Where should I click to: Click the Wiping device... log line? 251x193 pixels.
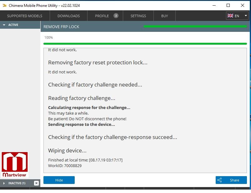click(67, 151)
